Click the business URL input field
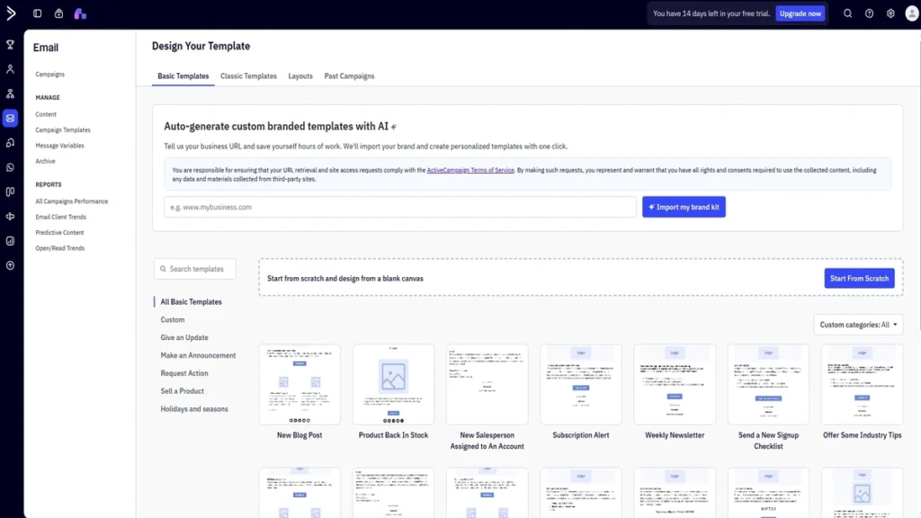 coord(400,207)
